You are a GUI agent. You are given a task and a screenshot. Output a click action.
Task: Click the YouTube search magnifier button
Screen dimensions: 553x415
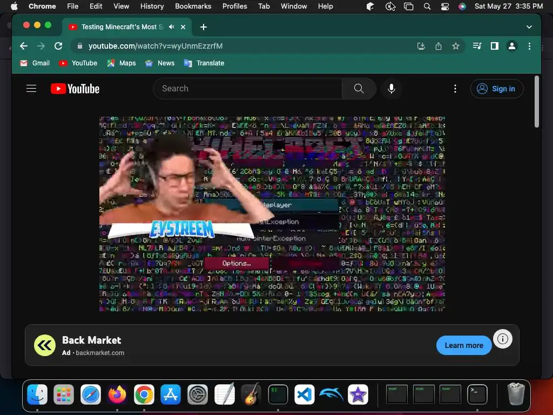[359, 89]
